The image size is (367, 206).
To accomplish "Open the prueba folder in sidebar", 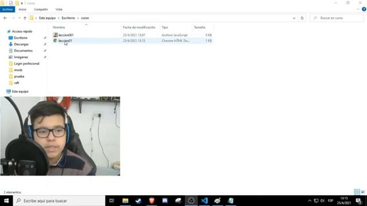I will click(x=19, y=76).
